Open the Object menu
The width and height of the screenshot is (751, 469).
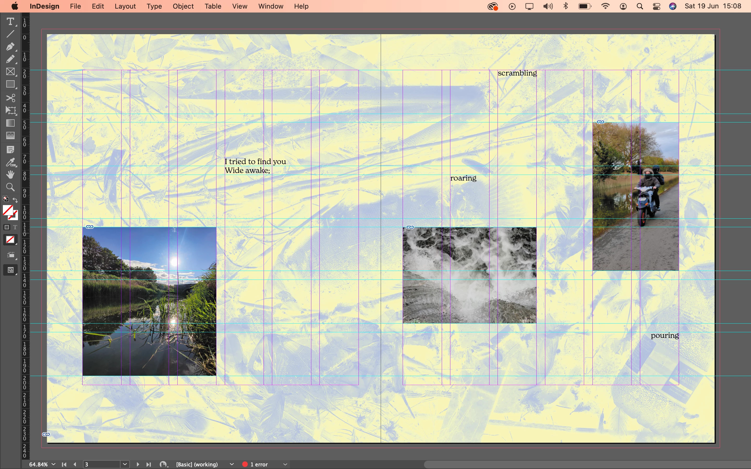tap(183, 6)
